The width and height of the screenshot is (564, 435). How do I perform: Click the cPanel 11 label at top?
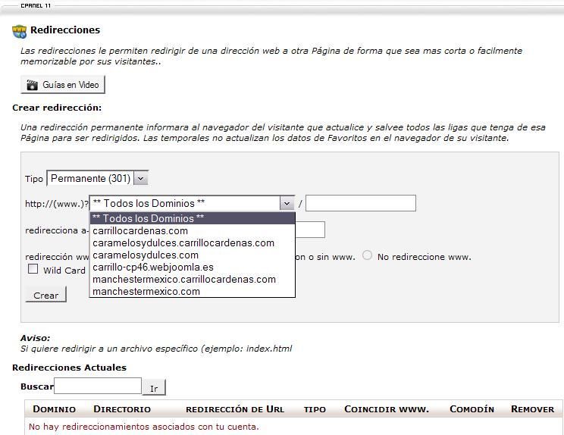(36, 6)
